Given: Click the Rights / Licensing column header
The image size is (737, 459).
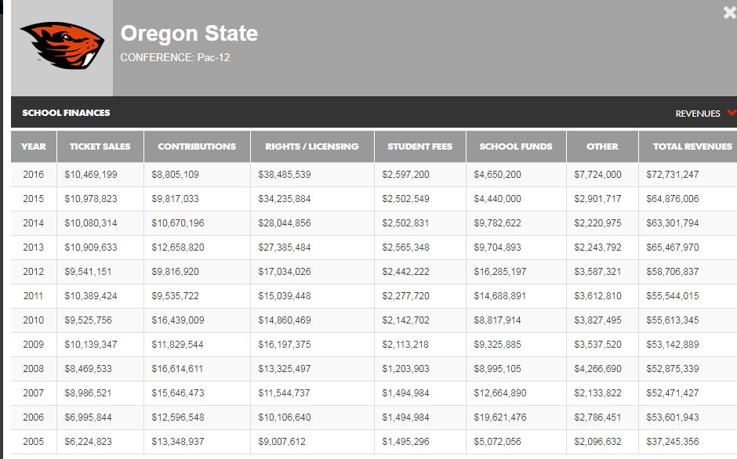Looking at the screenshot, I should tap(312, 146).
